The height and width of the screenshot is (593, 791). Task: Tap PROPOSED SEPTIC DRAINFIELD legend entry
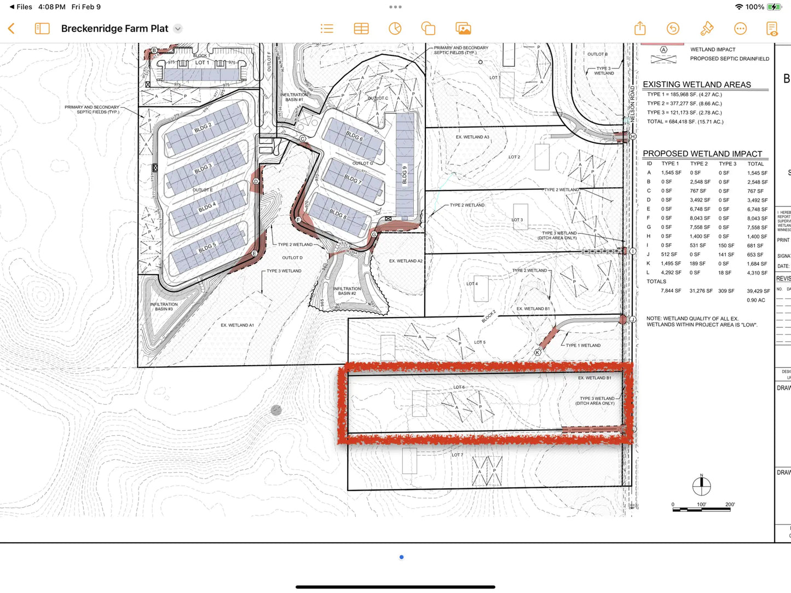pos(729,59)
